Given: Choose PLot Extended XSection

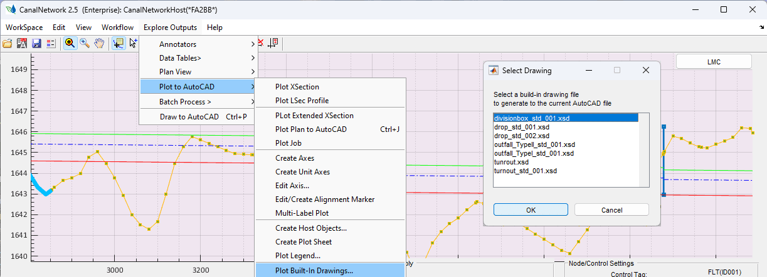Looking at the screenshot, I should 331,116.
